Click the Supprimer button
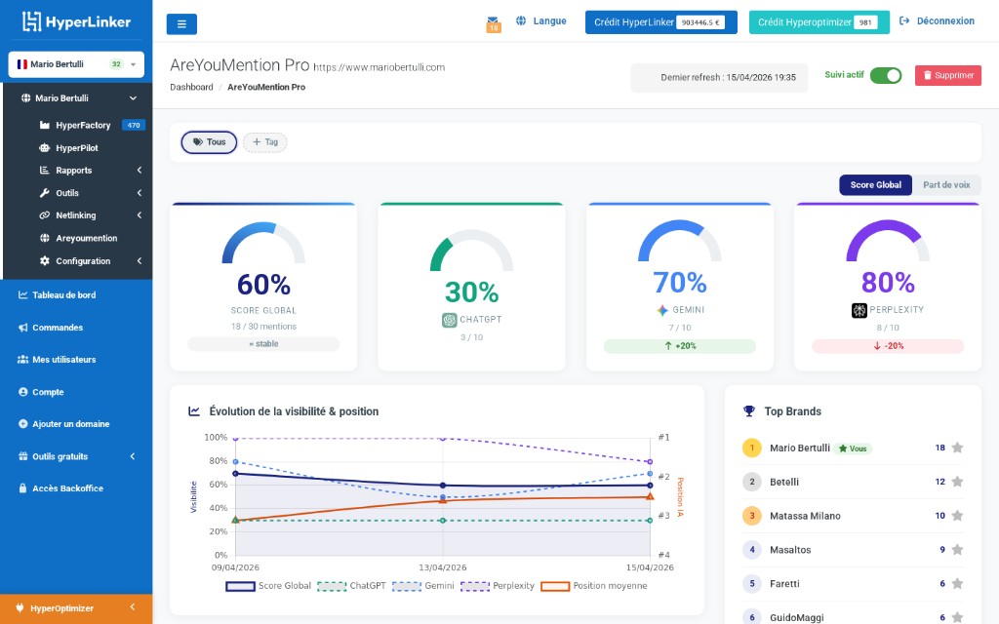The height and width of the screenshot is (624, 999). [946, 75]
